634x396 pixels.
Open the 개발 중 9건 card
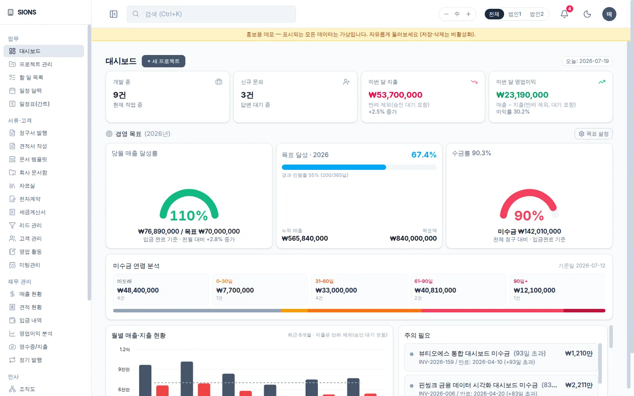coord(168,97)
